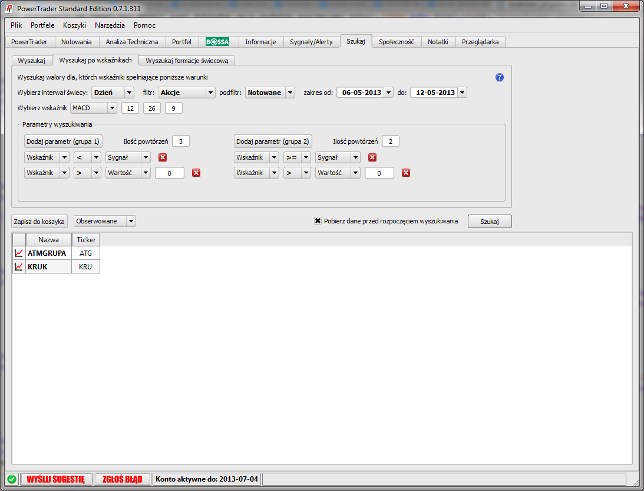This screenshot has height=491, width=644.
Task: Open first Wskaźnik dropdown in group 1
Action: [x=47, y=157]
